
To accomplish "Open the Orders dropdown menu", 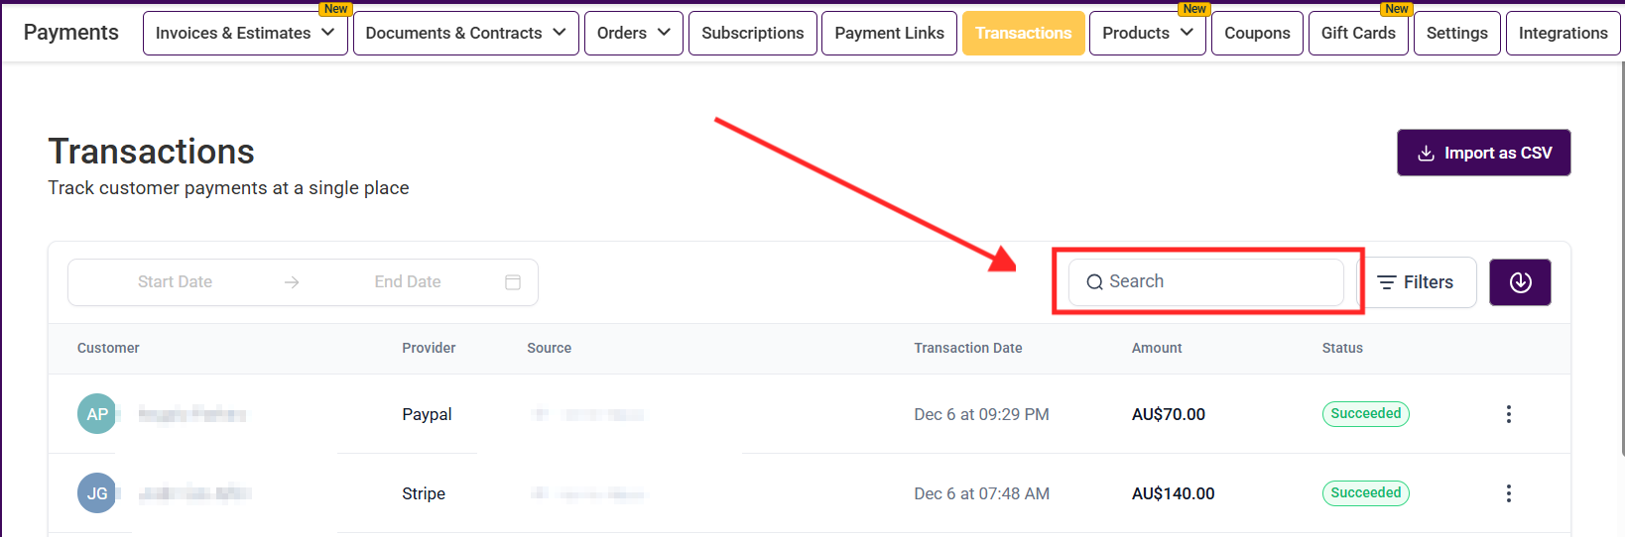I will (x=633, y=33).
